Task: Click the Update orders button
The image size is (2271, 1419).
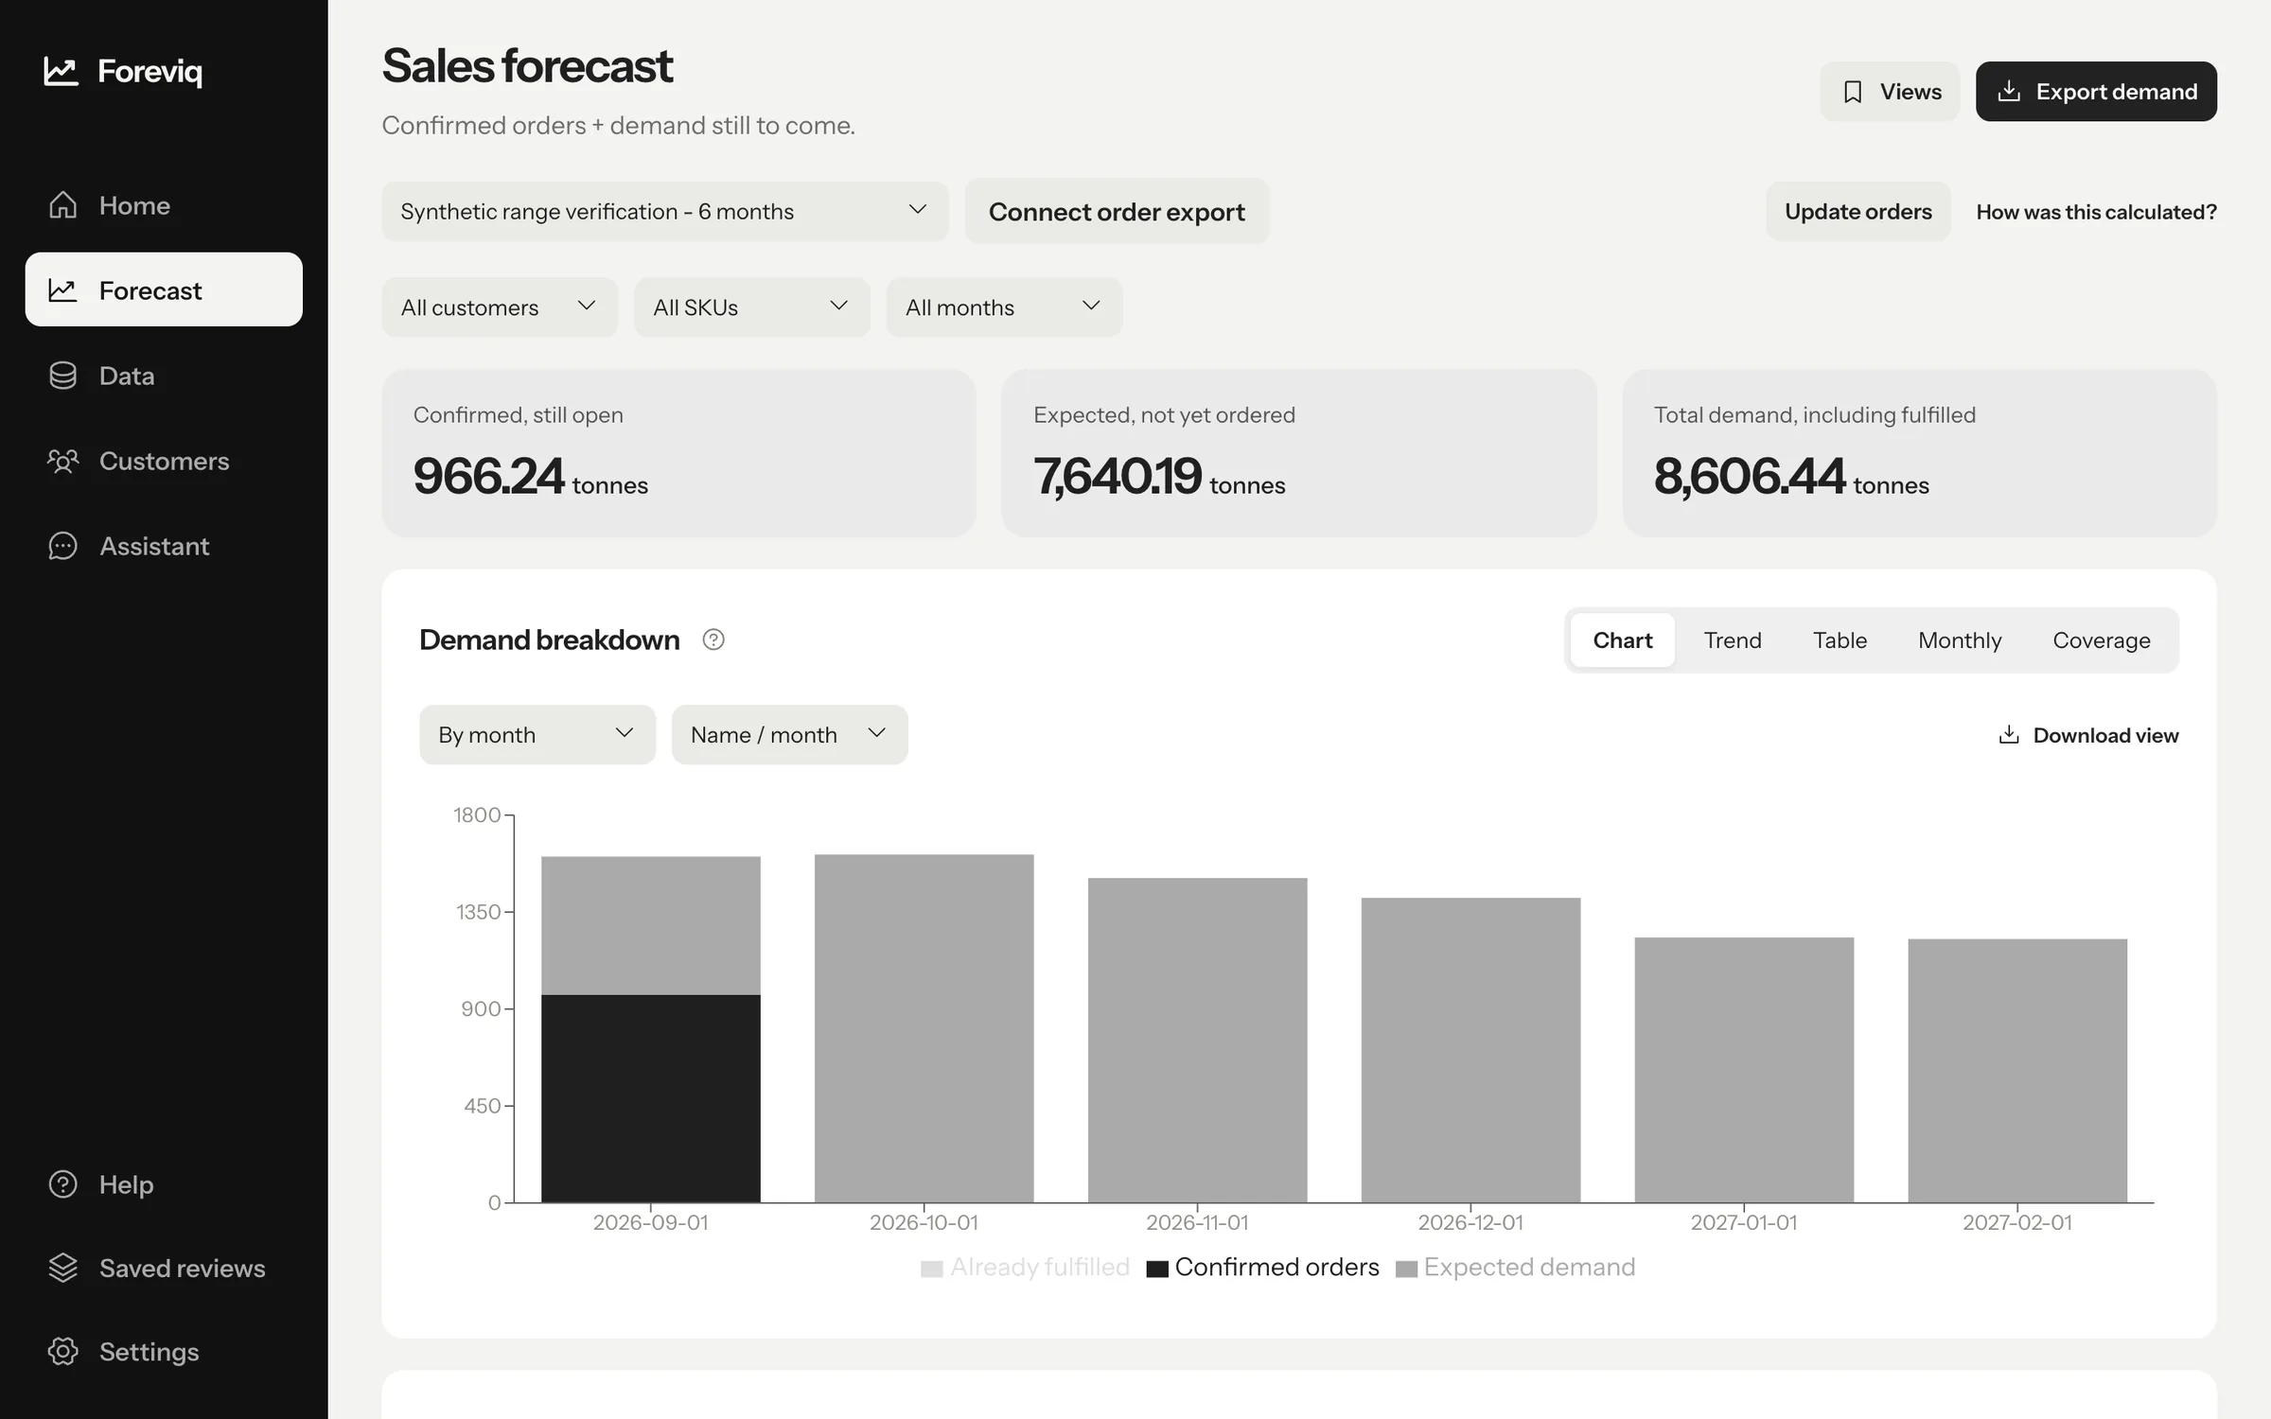Action: (x=1858, y=211)
